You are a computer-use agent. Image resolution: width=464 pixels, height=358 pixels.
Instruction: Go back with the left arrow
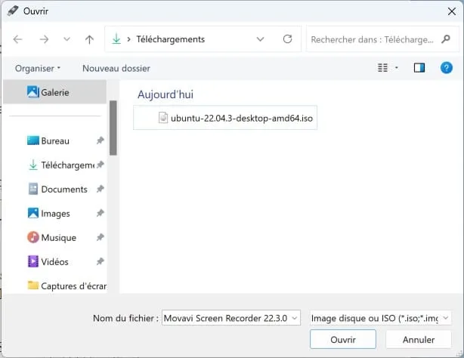pos(17,39)
